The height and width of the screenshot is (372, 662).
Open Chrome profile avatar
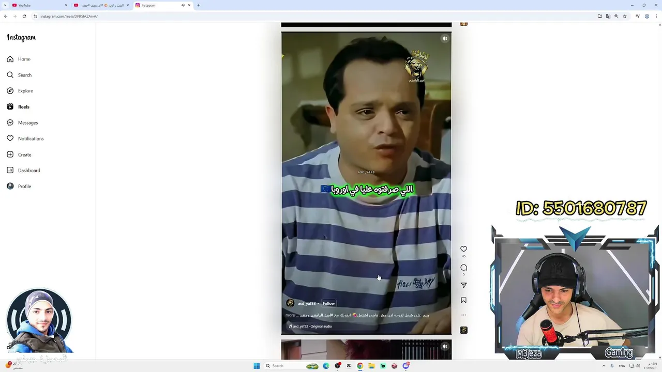(x=646, y=16)
